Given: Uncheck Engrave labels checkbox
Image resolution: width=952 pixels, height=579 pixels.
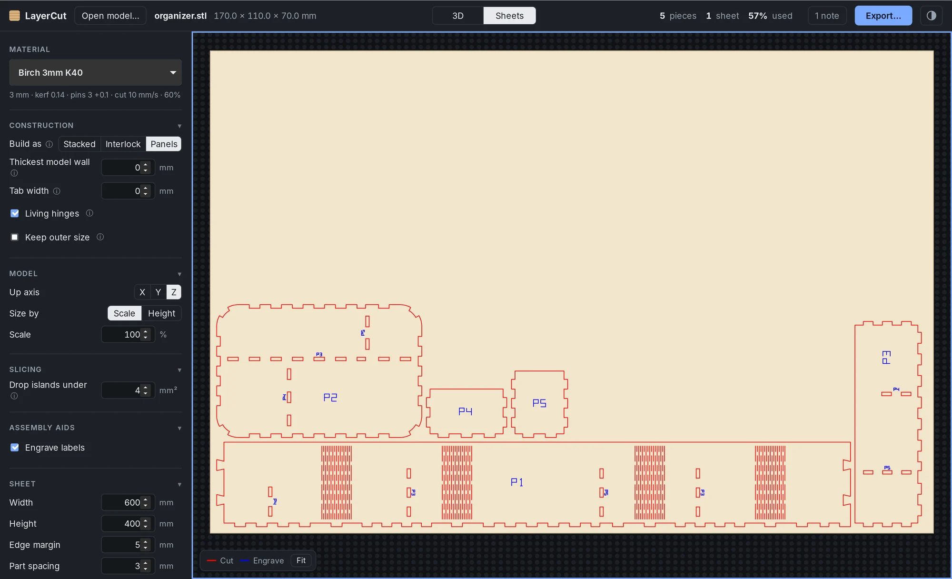Looking at the screenshot, I should point(15,448).
